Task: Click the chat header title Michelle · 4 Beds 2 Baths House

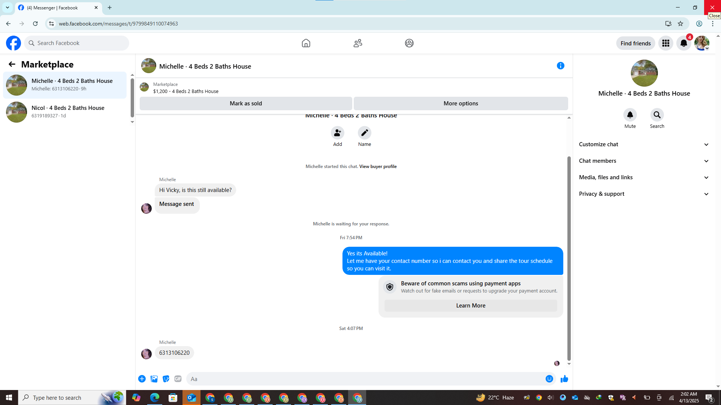Action: tap(205, 66)
